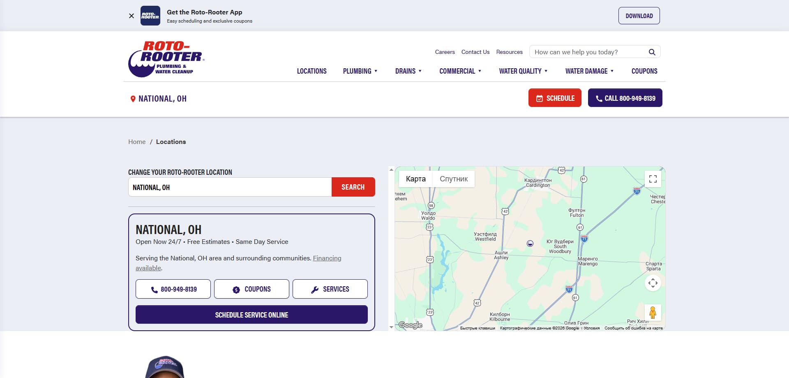
Task: Download the Roto-Rooter app
Action: coord(639,16)
